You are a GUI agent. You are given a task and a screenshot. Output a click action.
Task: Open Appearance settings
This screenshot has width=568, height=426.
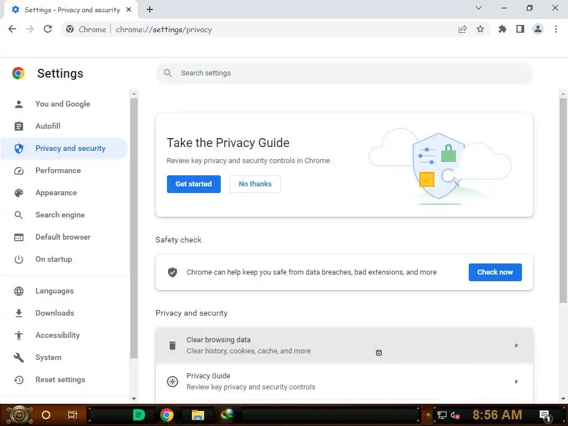64,192
